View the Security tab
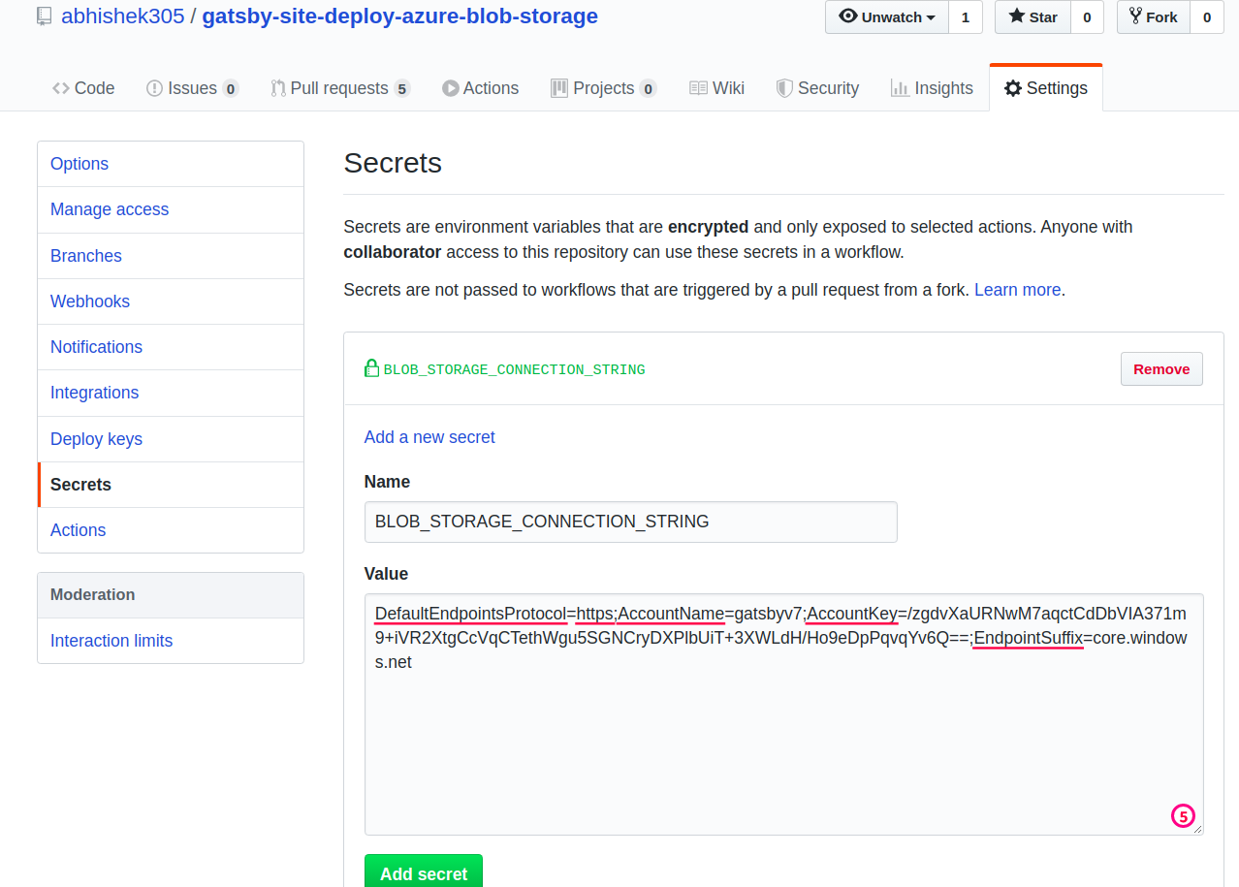Screen dimensions: 1239x887 pyautogui.click(x=817, y=88)
